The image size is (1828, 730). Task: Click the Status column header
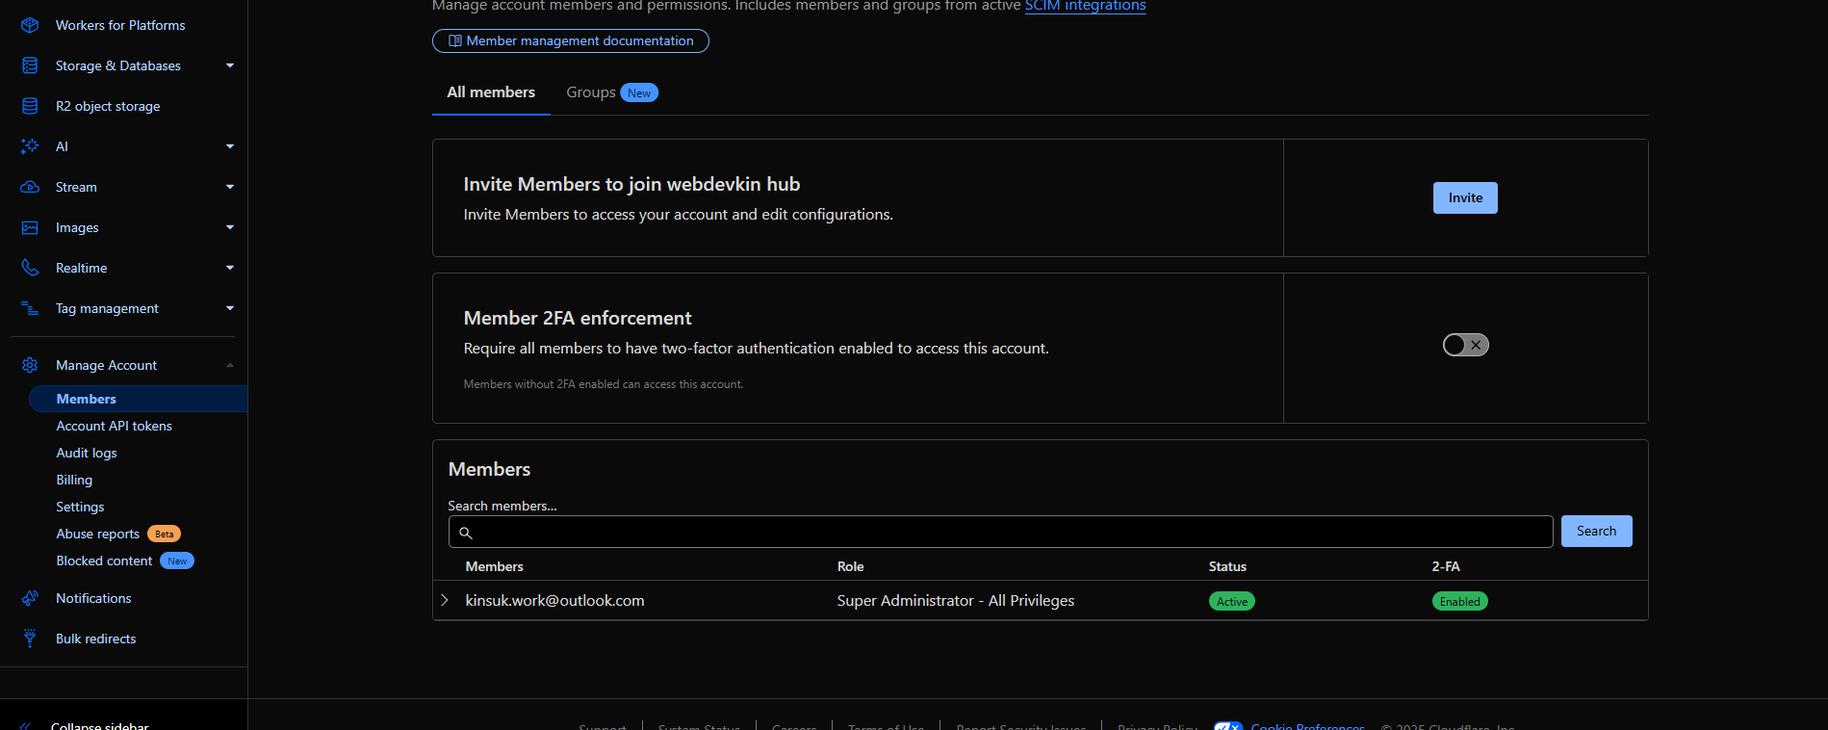(1227, 566)
